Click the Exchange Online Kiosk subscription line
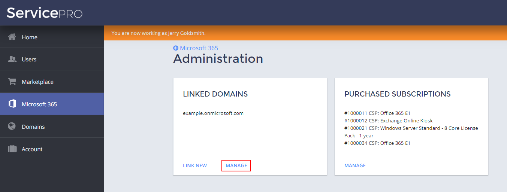 [388, 121]
